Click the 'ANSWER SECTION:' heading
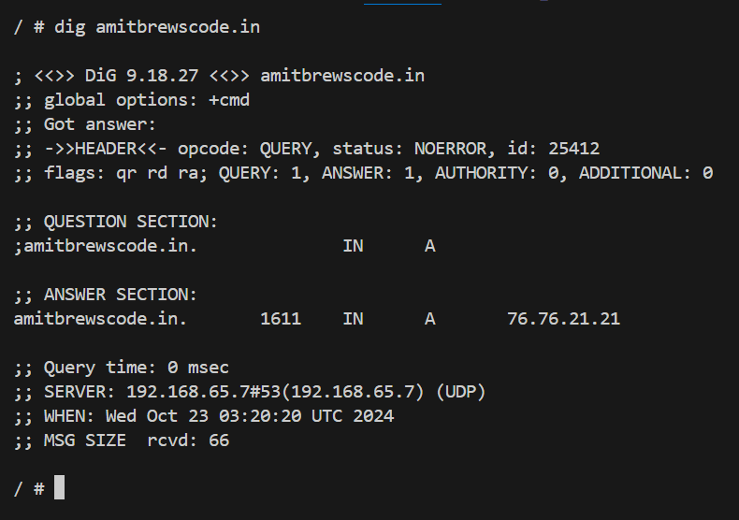Image resolution: width=739 pixels, height=520 pixels. click(x=120, y=295)
